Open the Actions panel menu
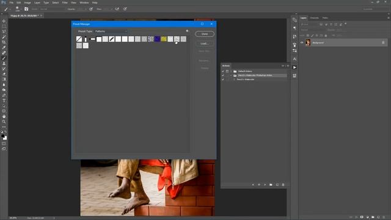Viewport: 391px width, 220px height. click(288, 66)
